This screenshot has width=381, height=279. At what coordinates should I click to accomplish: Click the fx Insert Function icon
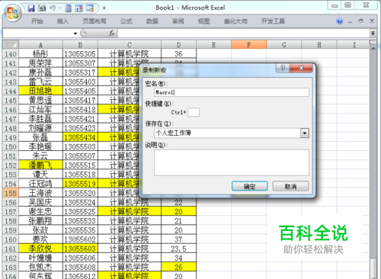point(111,33)
